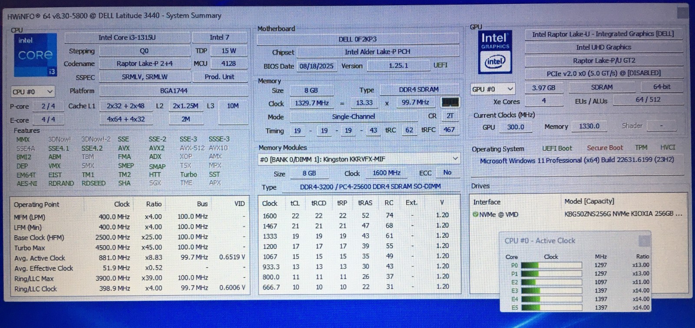Click the P0 core clock bar

click(551, 265)
